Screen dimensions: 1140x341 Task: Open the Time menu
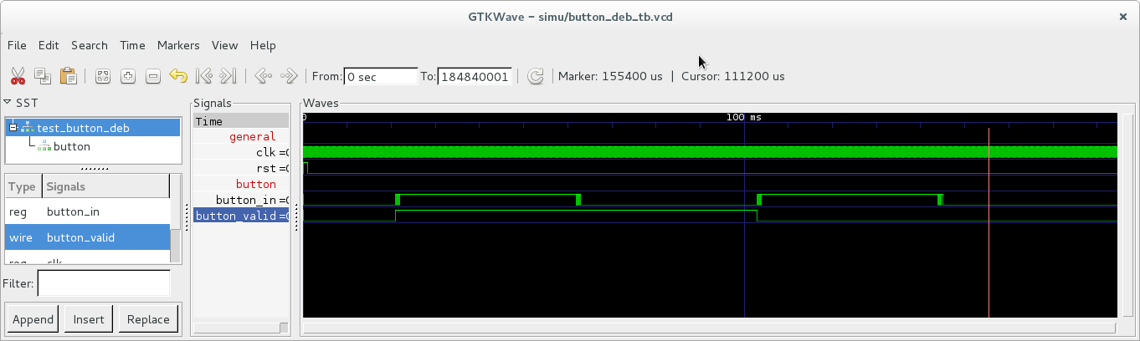pos(132,45)
